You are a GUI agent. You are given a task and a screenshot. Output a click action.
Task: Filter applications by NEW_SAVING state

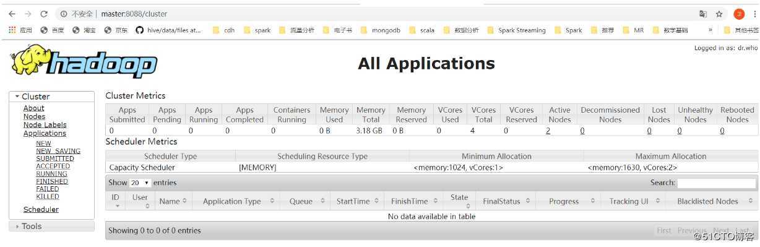pos(58,151)
